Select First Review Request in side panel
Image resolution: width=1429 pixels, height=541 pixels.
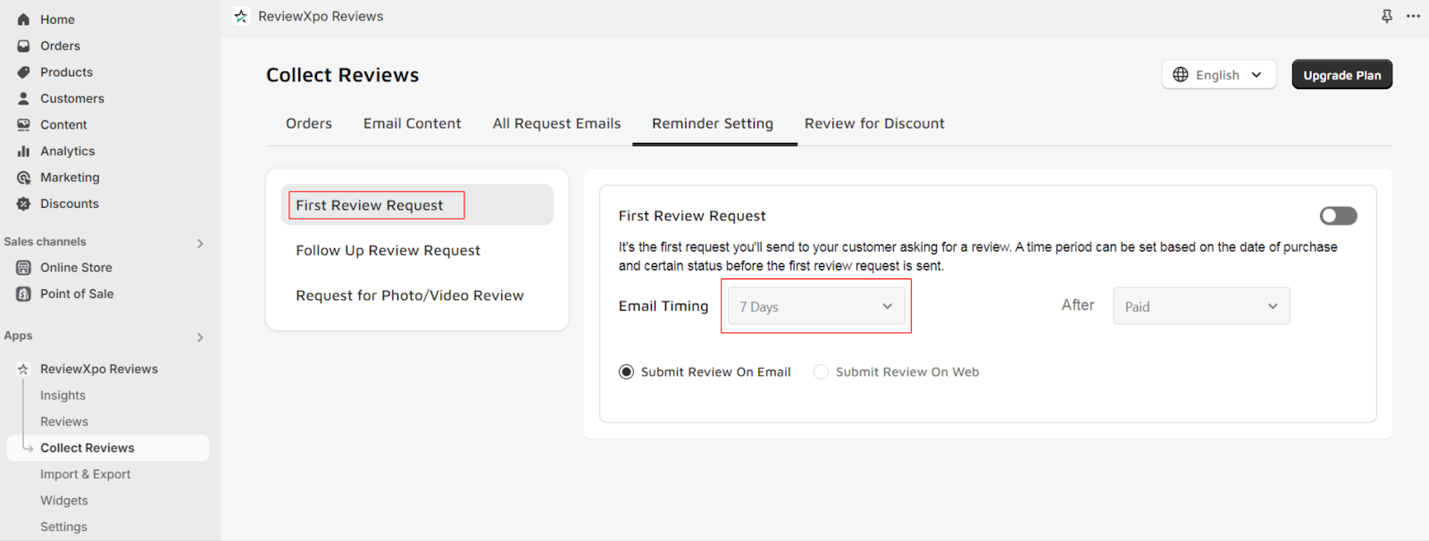[x=417, y=205]
